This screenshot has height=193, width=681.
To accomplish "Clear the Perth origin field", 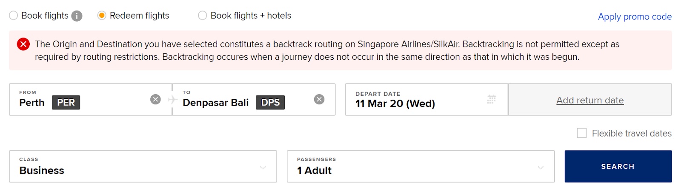I will pos(156,99).
